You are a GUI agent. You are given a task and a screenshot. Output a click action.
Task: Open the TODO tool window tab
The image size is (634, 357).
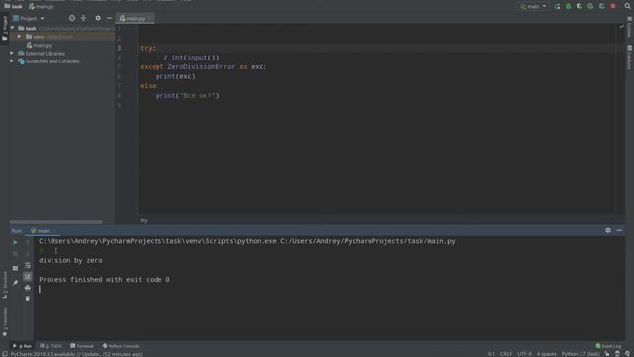click(51, 346)
